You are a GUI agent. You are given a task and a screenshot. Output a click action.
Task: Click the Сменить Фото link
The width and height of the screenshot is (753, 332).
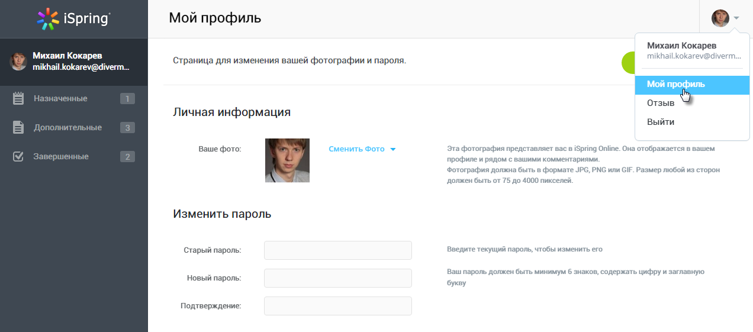point(356,149)
